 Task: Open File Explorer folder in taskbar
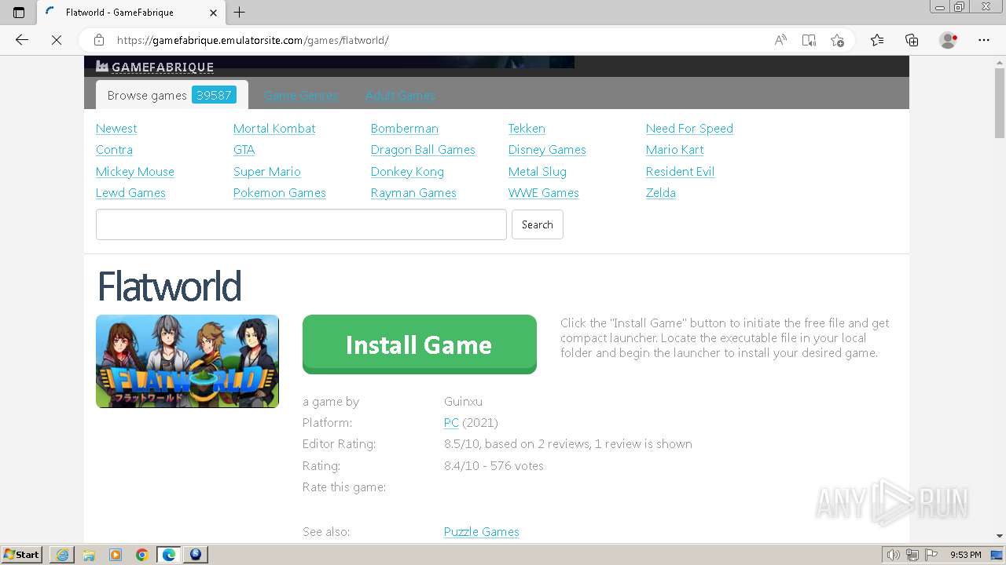coord(89,555)
